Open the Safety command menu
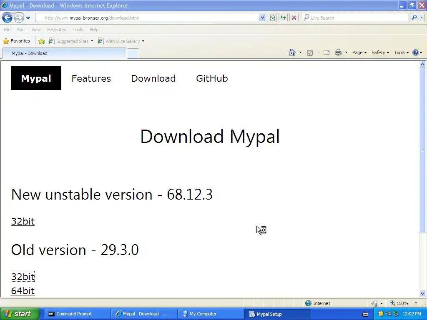Viewport: 427px width, 320px height. click(x=380, y=52)
